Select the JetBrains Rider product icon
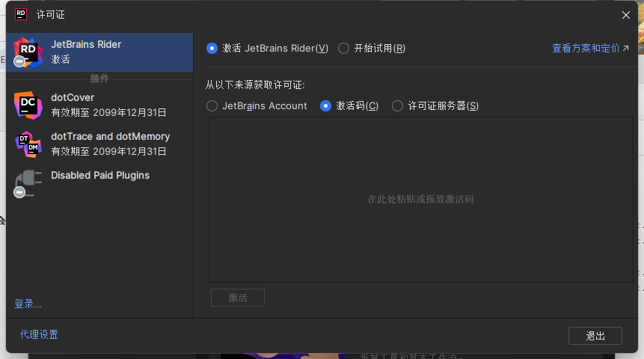The height and width of the screenshot is (359, 644). point(28,52)
